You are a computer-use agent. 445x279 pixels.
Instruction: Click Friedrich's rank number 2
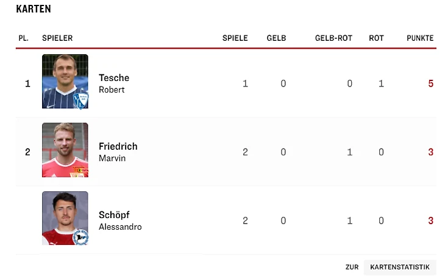[x=27, y=152]
